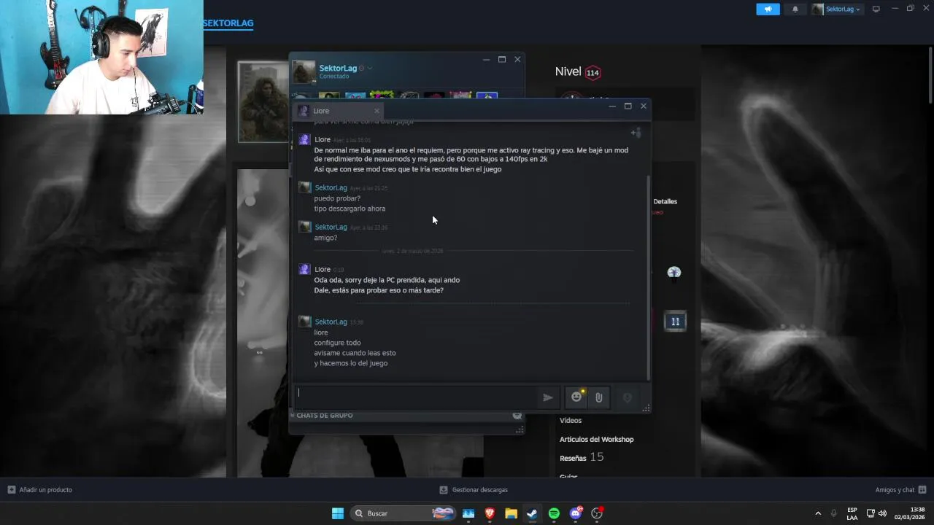Switch Steam to Big Picture mode icon
This screenshot has height=525, width=934.
[x=876, y=9]
